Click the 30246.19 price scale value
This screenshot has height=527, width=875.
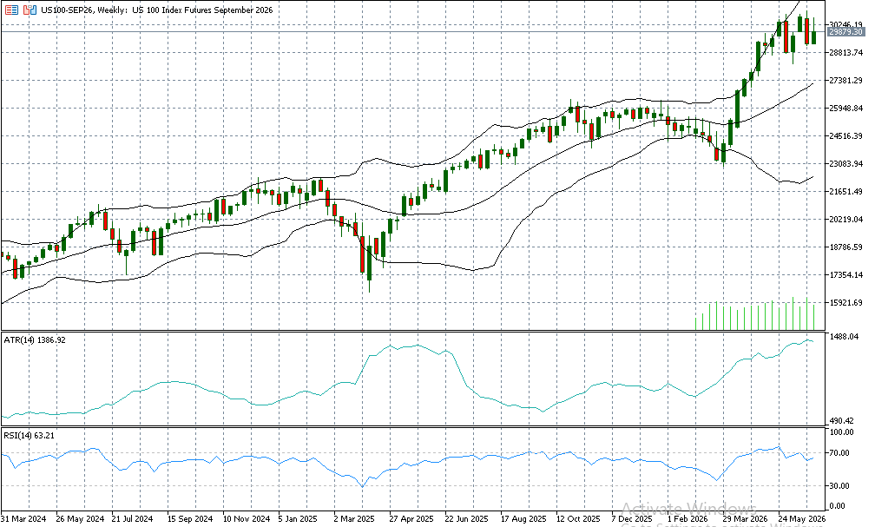846,24
